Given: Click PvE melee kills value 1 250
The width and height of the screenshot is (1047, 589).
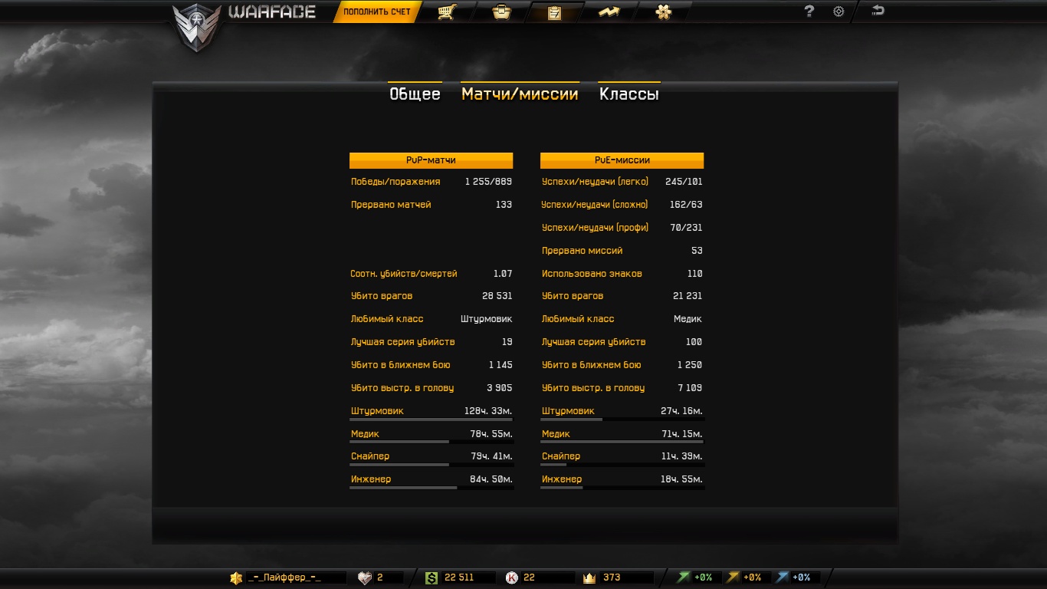Looking at the screenshot, I should click(x=690, y=365).
